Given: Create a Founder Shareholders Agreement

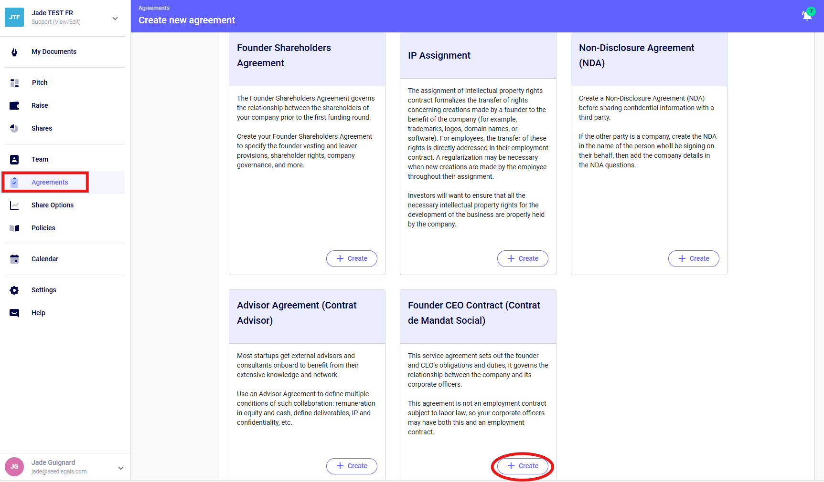Looking at the screenshot, I should click(x=352, y=258).
